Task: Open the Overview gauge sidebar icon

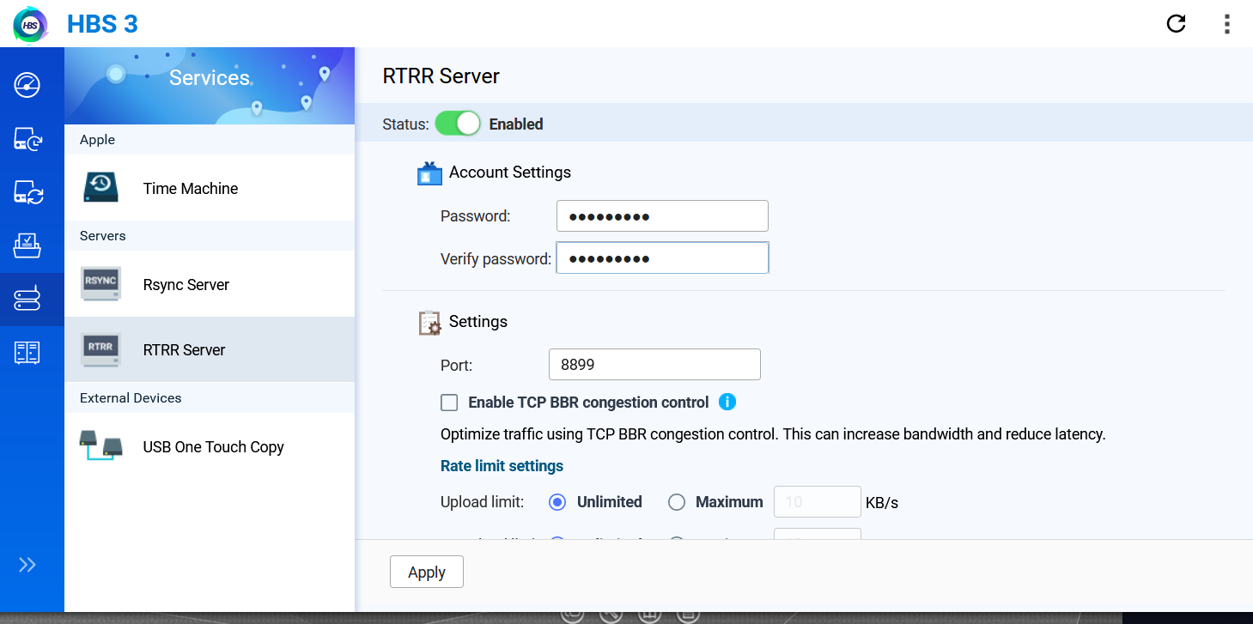Action: [x=27, y=85]
